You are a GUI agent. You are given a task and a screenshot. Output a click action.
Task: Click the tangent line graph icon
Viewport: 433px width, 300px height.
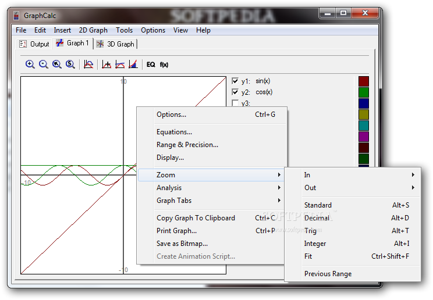[x=120, y=65]
